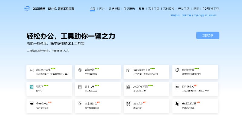The image size is (242, 115).
Task: Click the page title QQ浏览器 - 帮小忙
Action: [x=54, y=9]
